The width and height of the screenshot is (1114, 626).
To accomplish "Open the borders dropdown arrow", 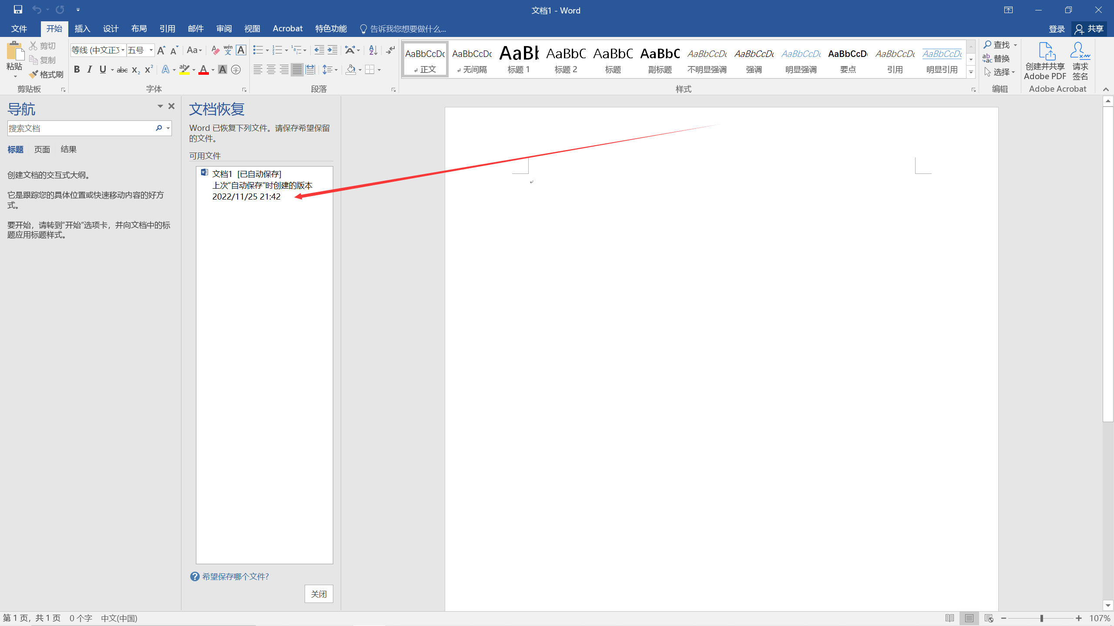I will (x=379, y=70).
